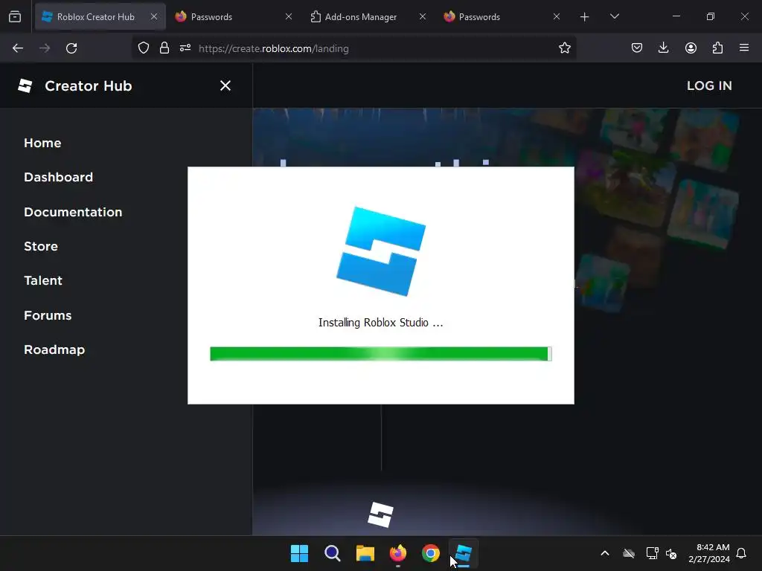Click the OneDrive cloud tray icon
Screen dimensions: 762x571
point(629,553)
